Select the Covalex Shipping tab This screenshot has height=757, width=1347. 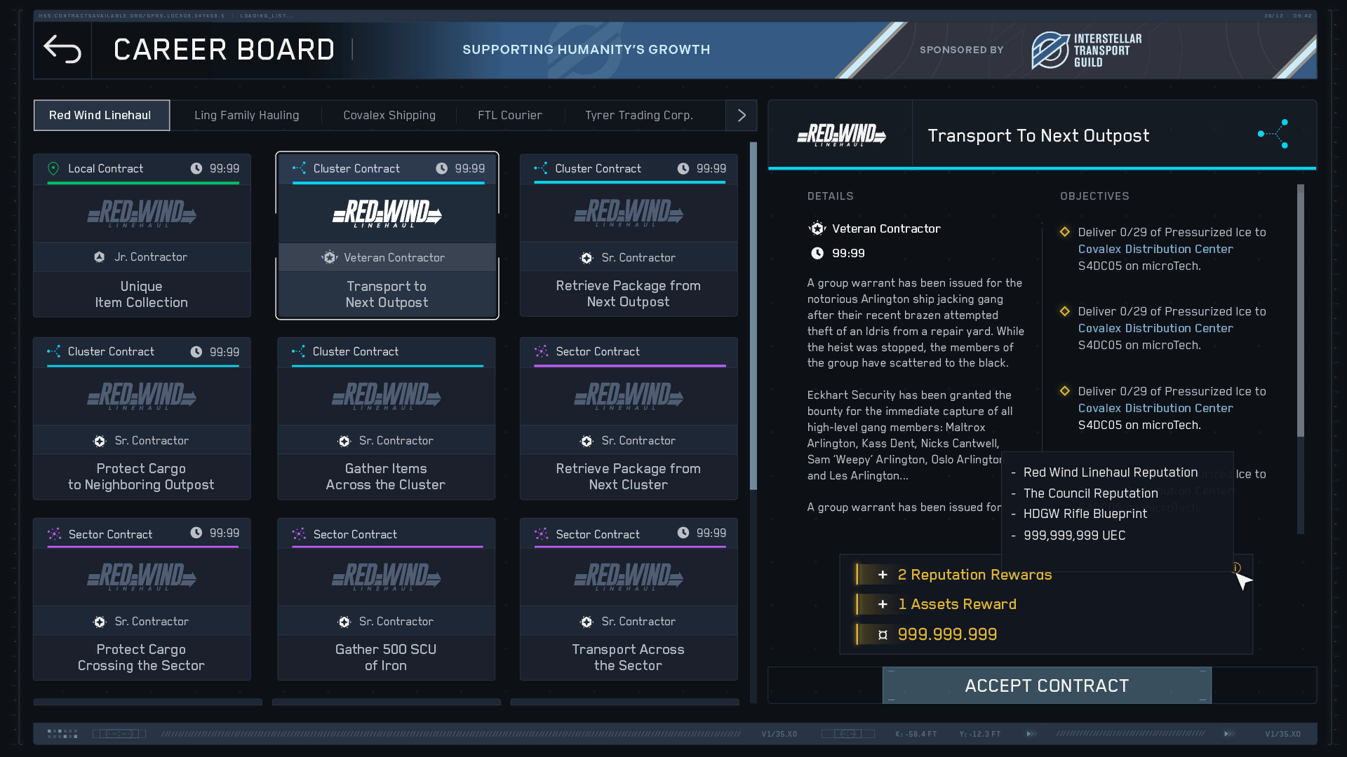point(389,115)
